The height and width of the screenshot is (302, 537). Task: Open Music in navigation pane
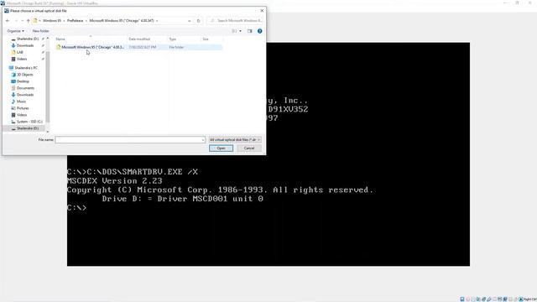click(x=21, y=102)
